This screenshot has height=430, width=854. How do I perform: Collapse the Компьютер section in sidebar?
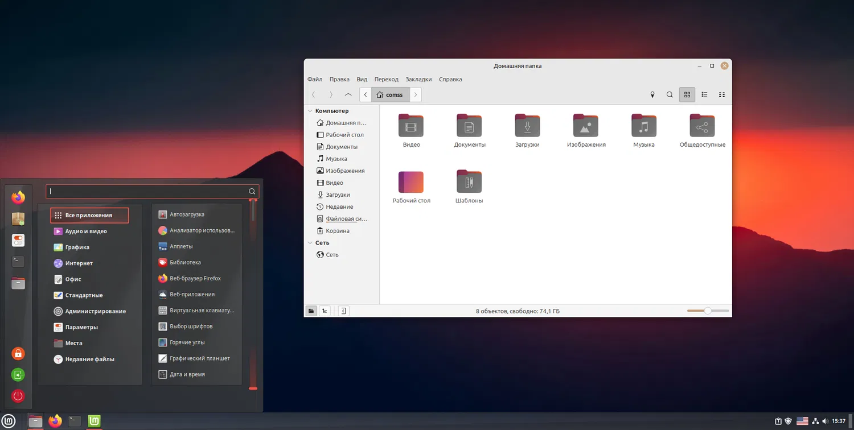coord(310,111)
